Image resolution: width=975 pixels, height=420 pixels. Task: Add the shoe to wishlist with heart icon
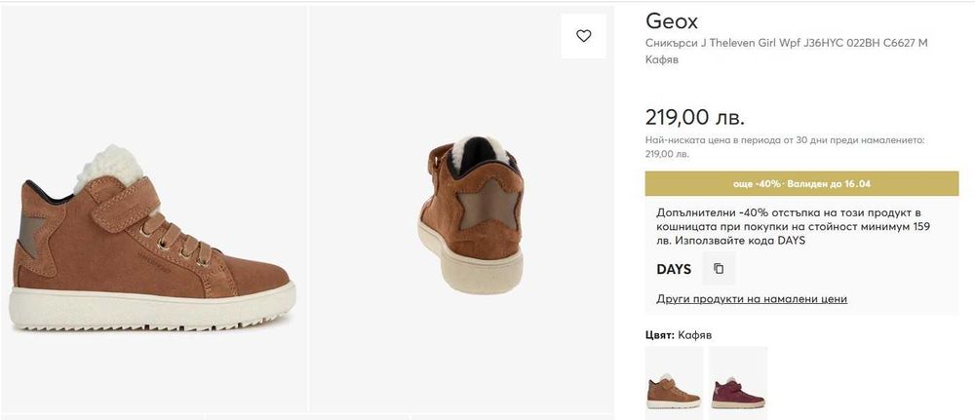(583, 36)
